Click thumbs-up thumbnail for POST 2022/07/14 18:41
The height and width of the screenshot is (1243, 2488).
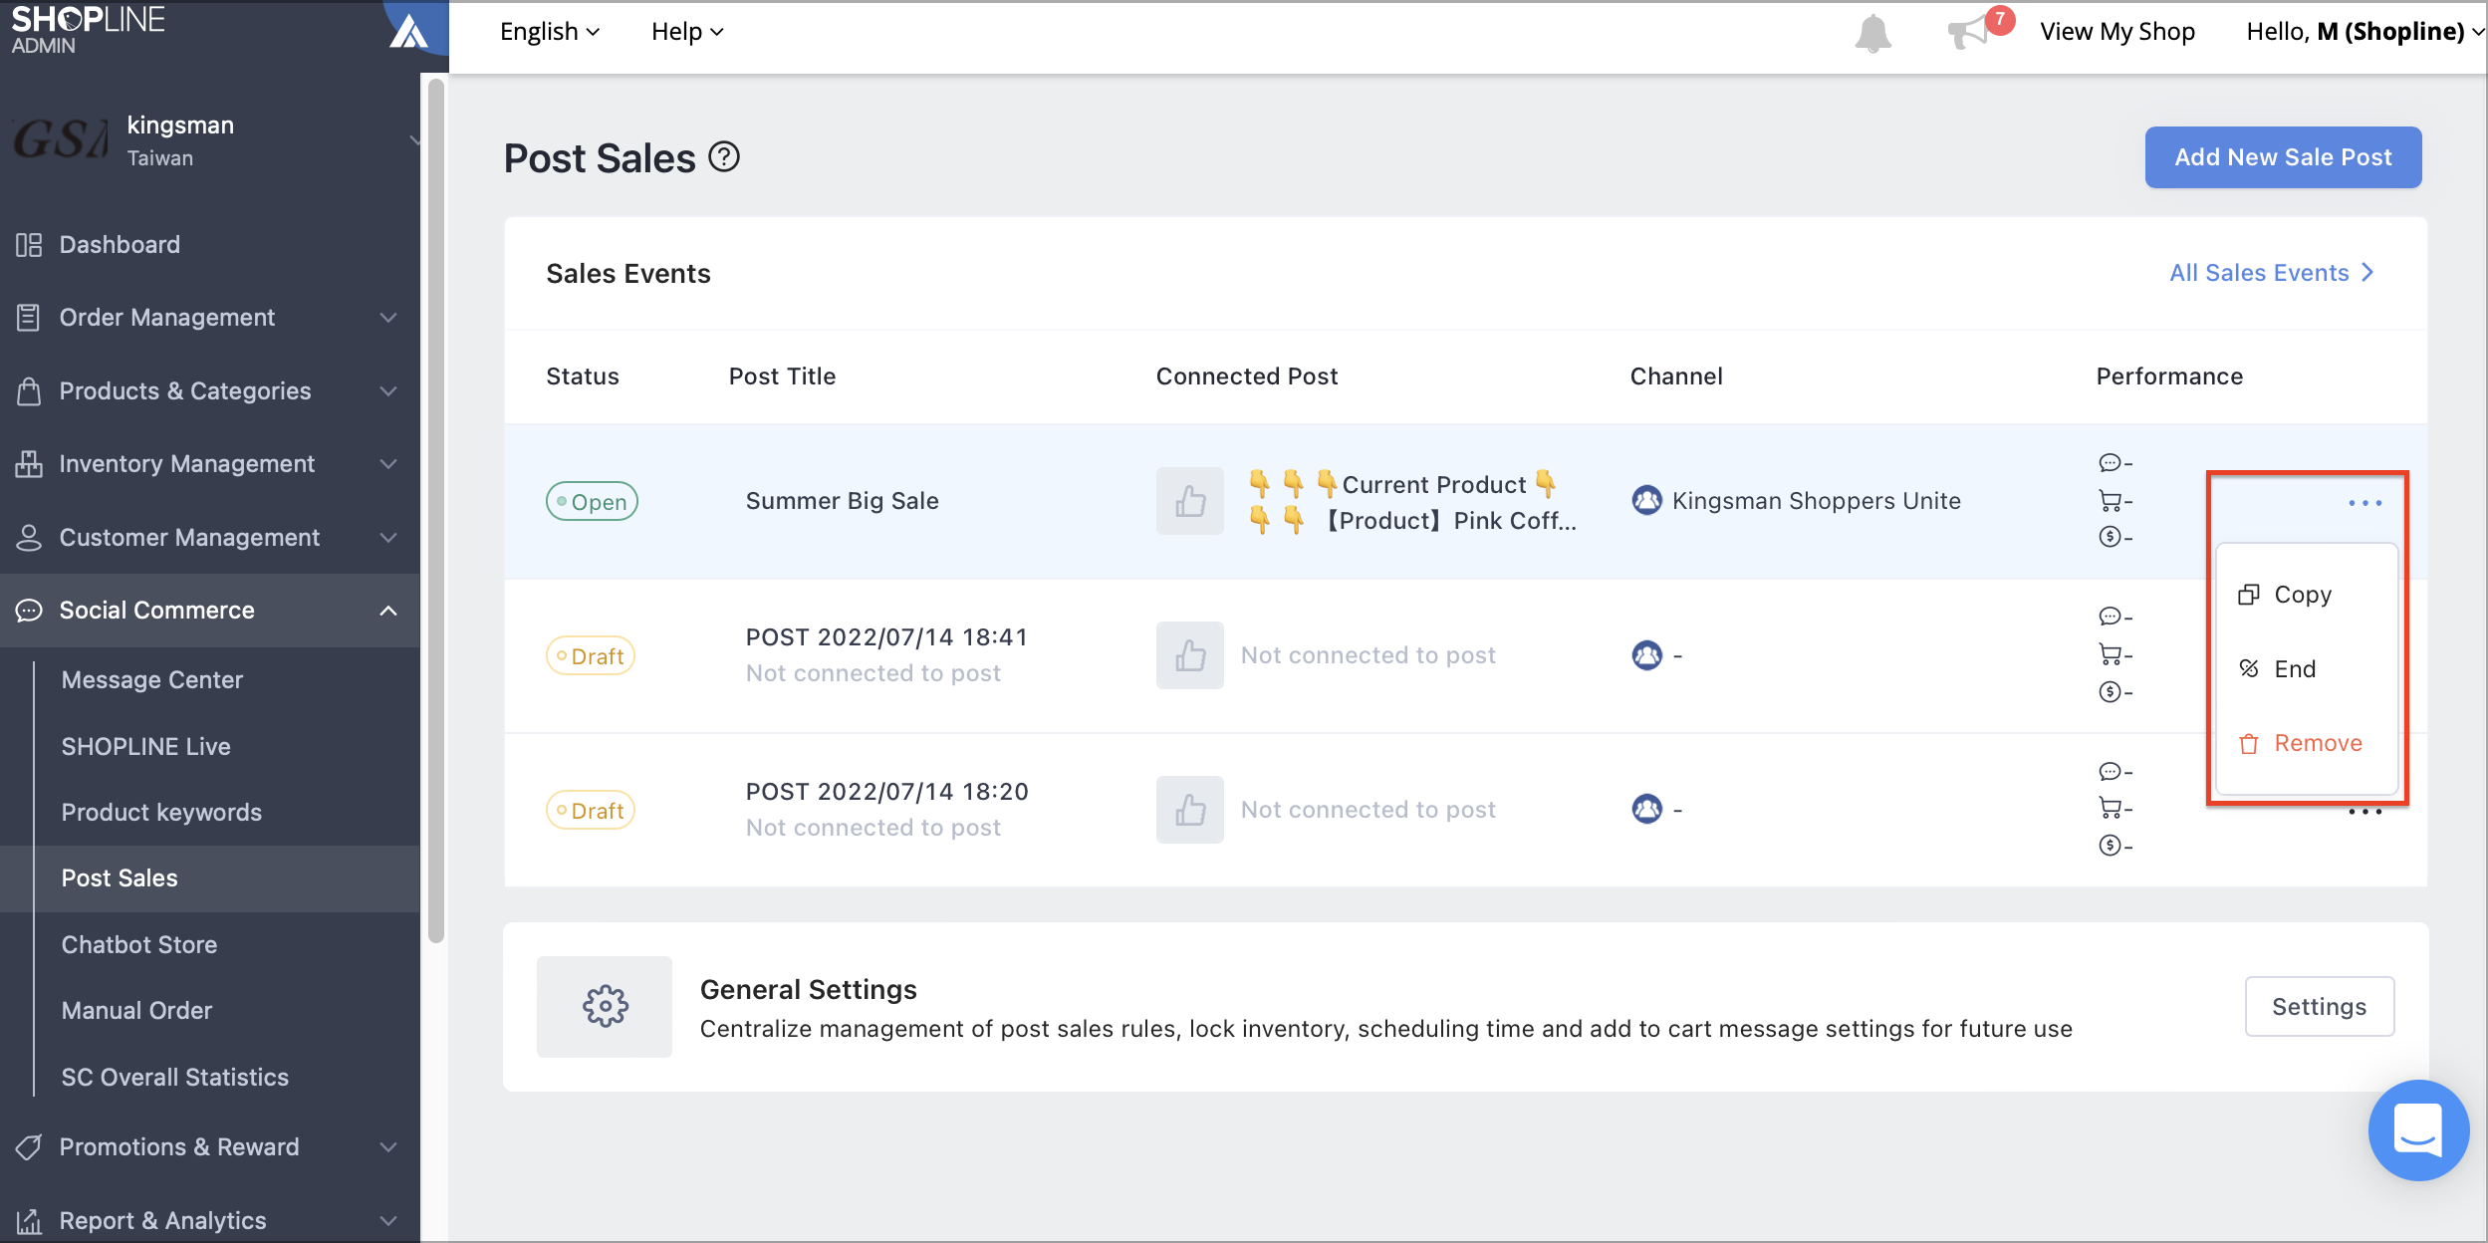tap(1189, 655)
